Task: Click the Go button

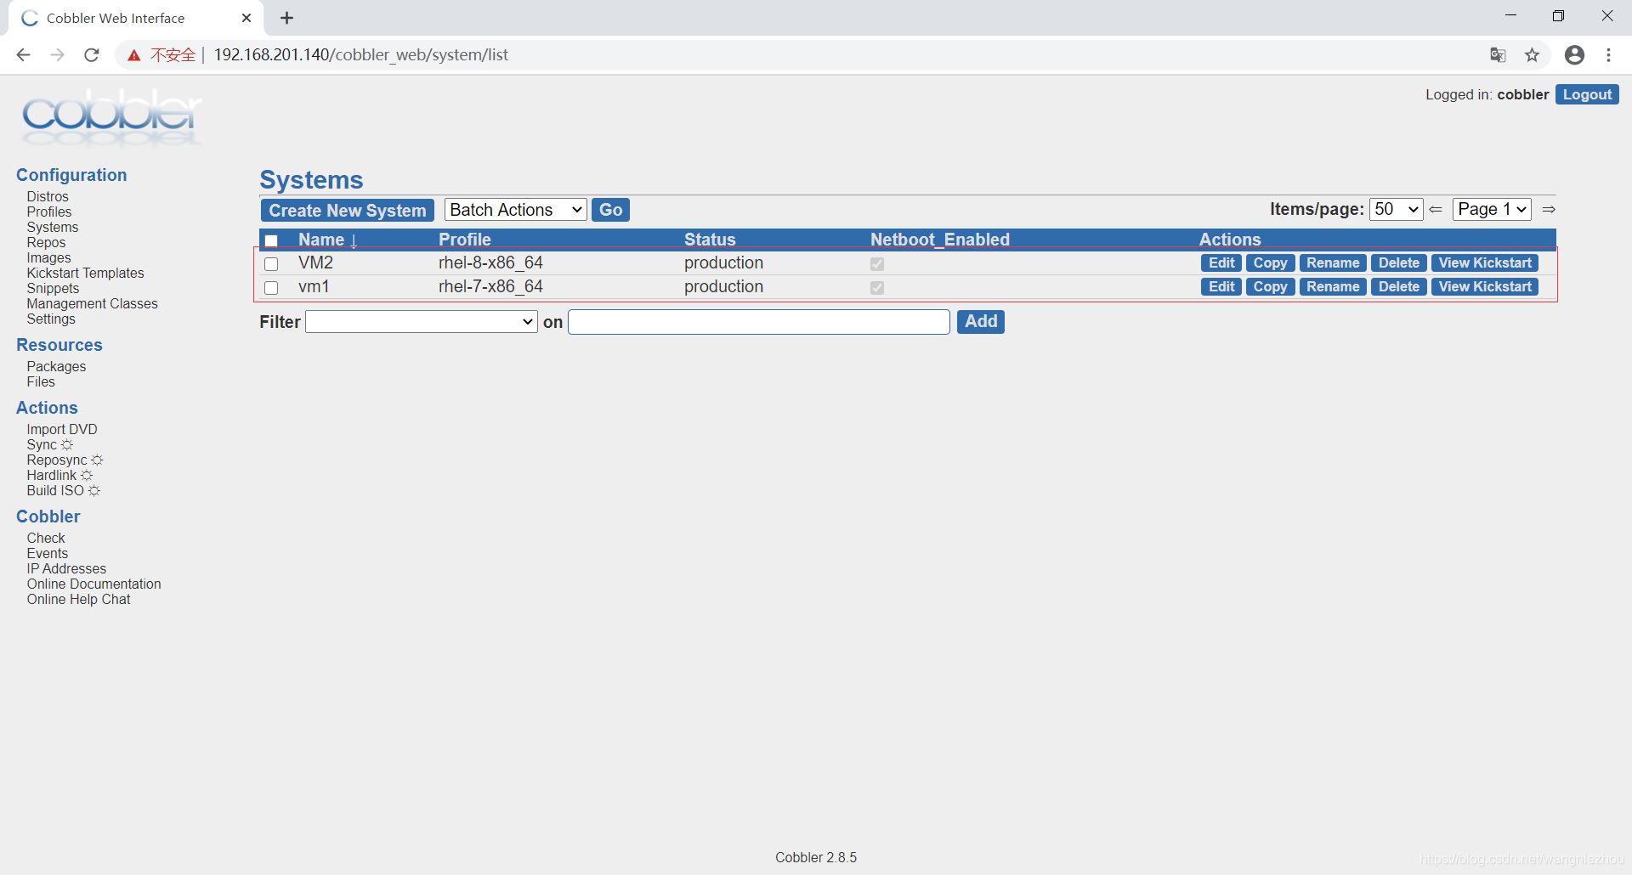Action: 610,210
